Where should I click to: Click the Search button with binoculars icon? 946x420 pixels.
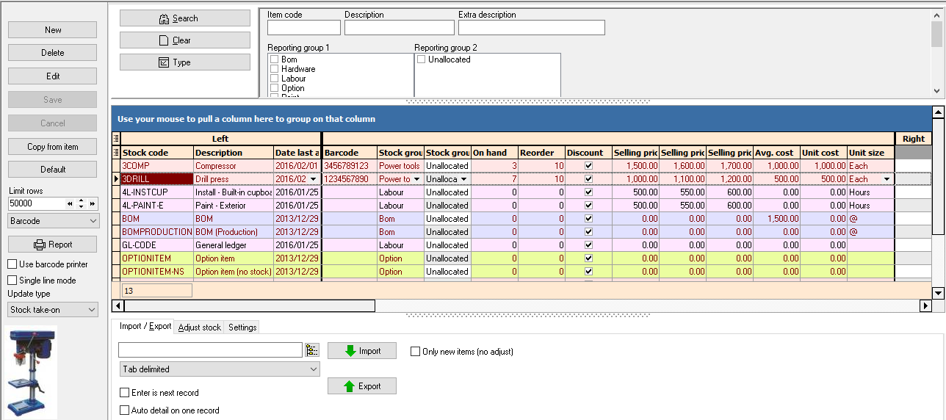[184, 18]
